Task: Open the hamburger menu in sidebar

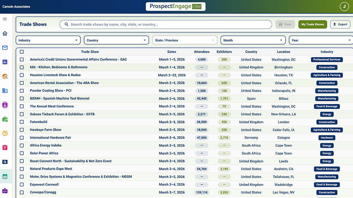Action: click(x=5, y=19)
